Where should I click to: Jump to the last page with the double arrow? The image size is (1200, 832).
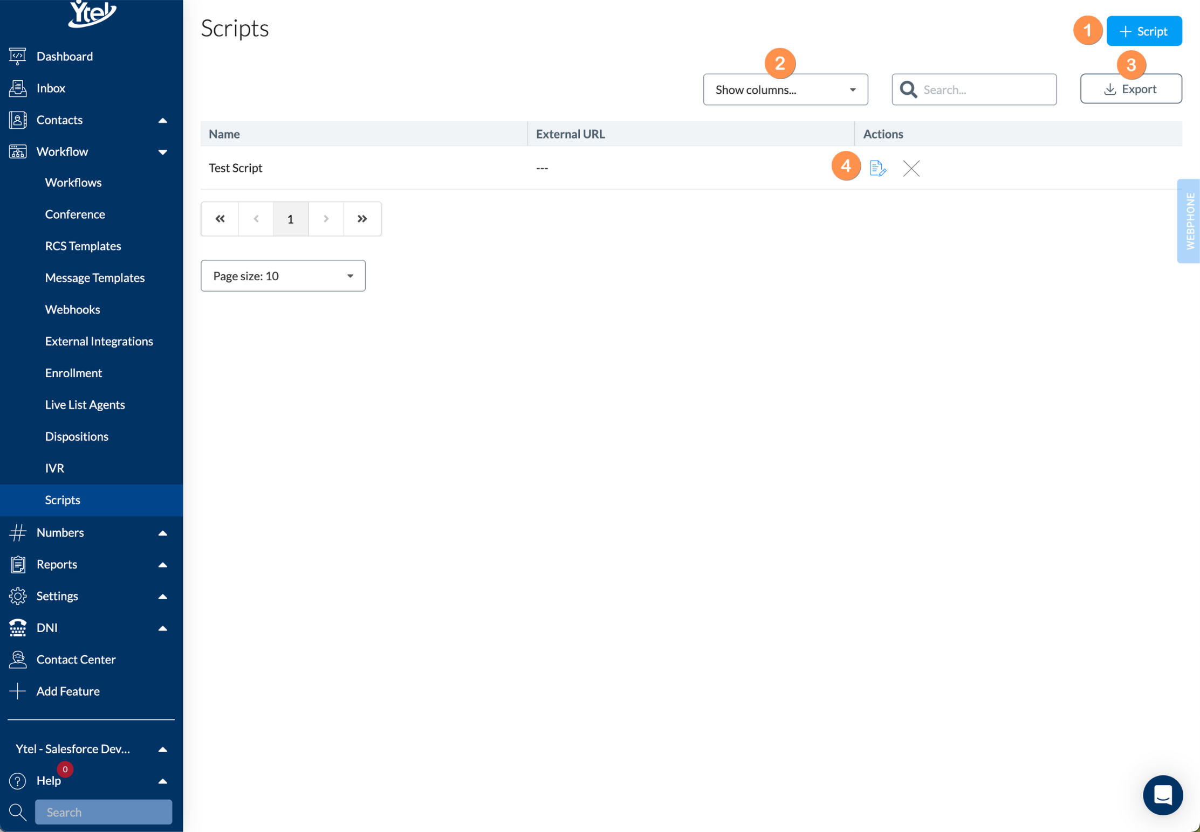tap(362, 219)
